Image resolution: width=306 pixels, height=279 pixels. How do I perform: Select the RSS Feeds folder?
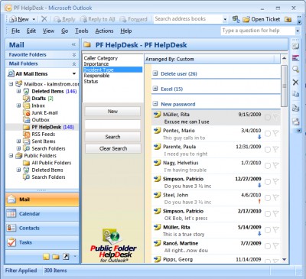43,134
